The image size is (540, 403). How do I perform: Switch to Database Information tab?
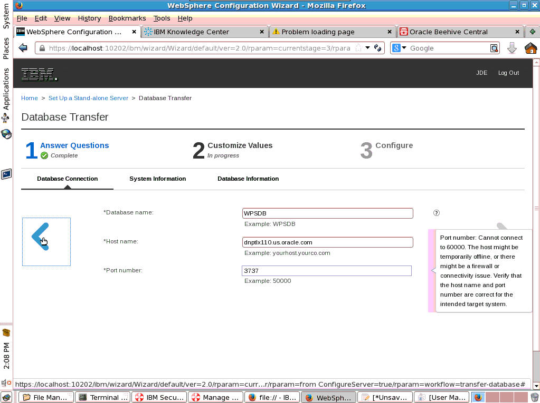[248, 179]
